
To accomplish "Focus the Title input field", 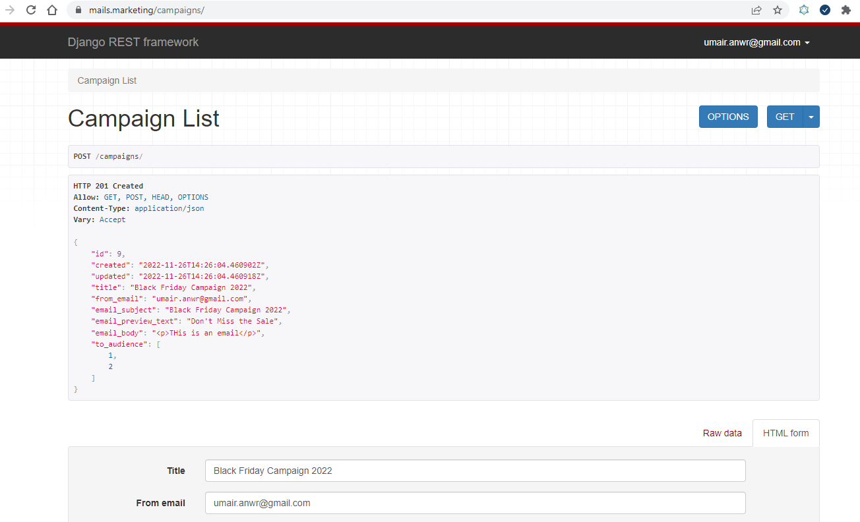I will 476,471.
